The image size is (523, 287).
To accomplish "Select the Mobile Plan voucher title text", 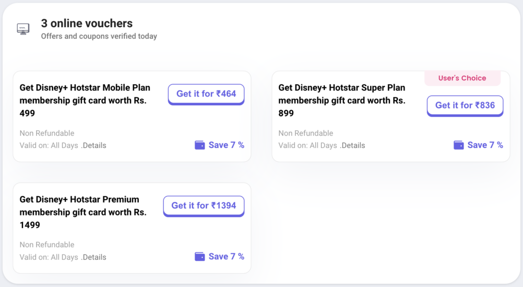I will 85,100.
